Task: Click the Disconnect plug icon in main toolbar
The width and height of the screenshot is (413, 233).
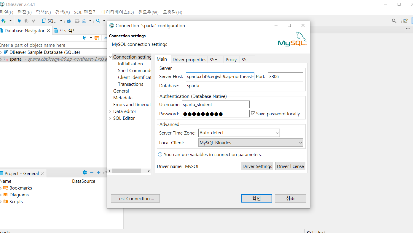Action: 33,21
